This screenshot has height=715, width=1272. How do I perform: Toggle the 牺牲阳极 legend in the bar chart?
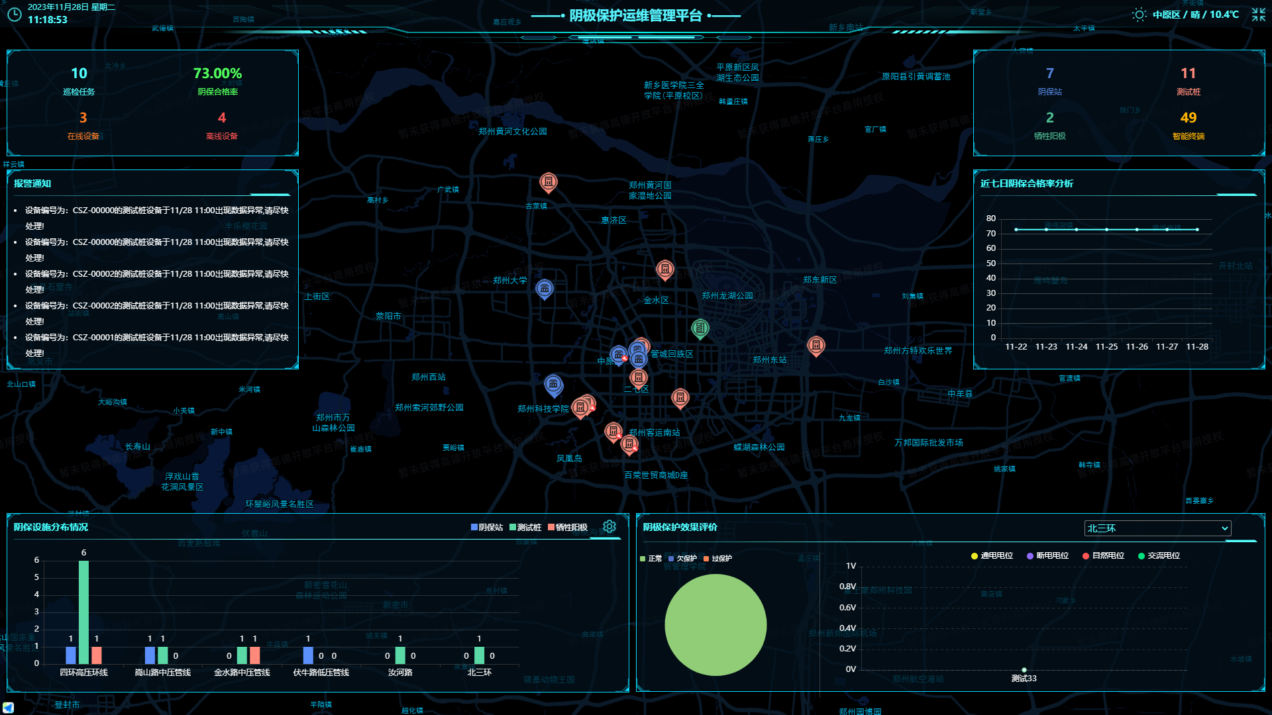click(568, 528)
